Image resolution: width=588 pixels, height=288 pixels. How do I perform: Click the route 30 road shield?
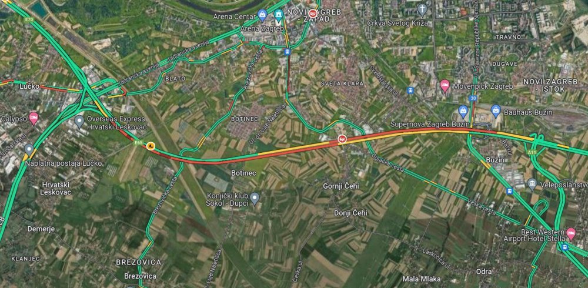(x=473, y=98)
